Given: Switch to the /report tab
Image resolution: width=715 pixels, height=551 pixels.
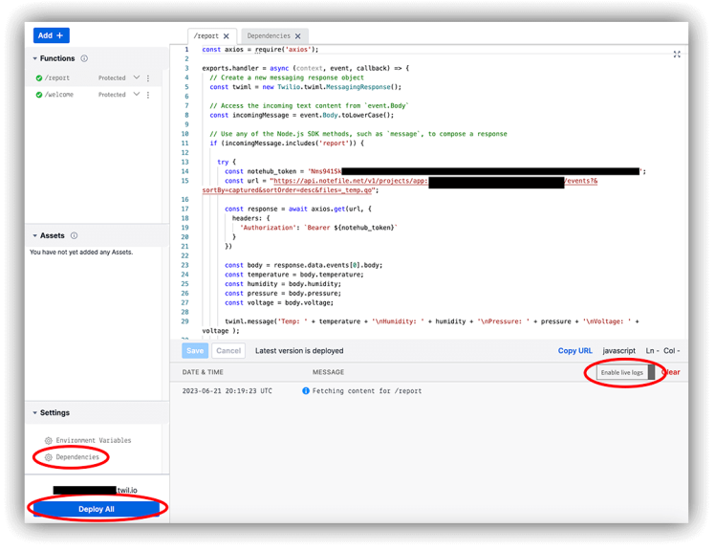Looking at the screenshot, I should click(206, 36).
